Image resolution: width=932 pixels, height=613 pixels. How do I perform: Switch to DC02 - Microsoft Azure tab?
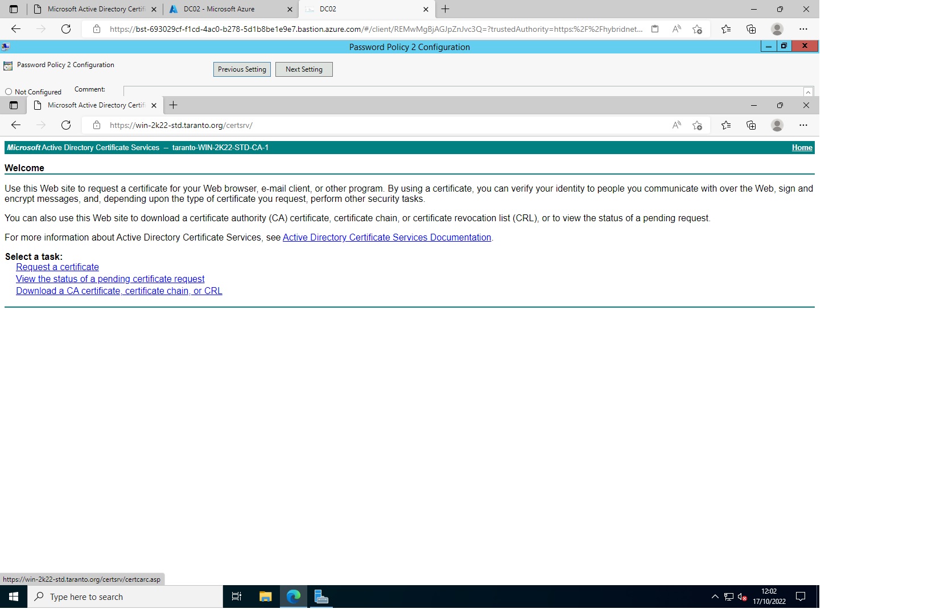[230, 9]
